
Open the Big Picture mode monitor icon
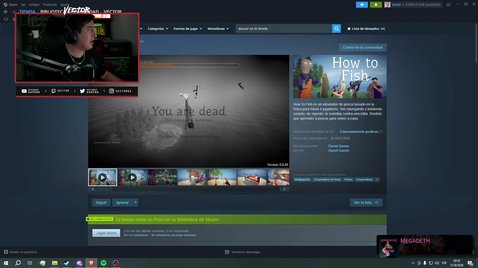coord(448,4)
